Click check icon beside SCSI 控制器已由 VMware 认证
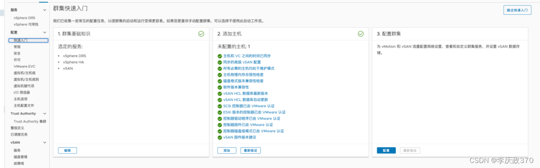 [x=220, y=106]
